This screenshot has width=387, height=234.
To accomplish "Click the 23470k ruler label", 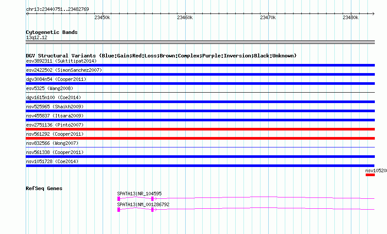I will pos(268,17).
